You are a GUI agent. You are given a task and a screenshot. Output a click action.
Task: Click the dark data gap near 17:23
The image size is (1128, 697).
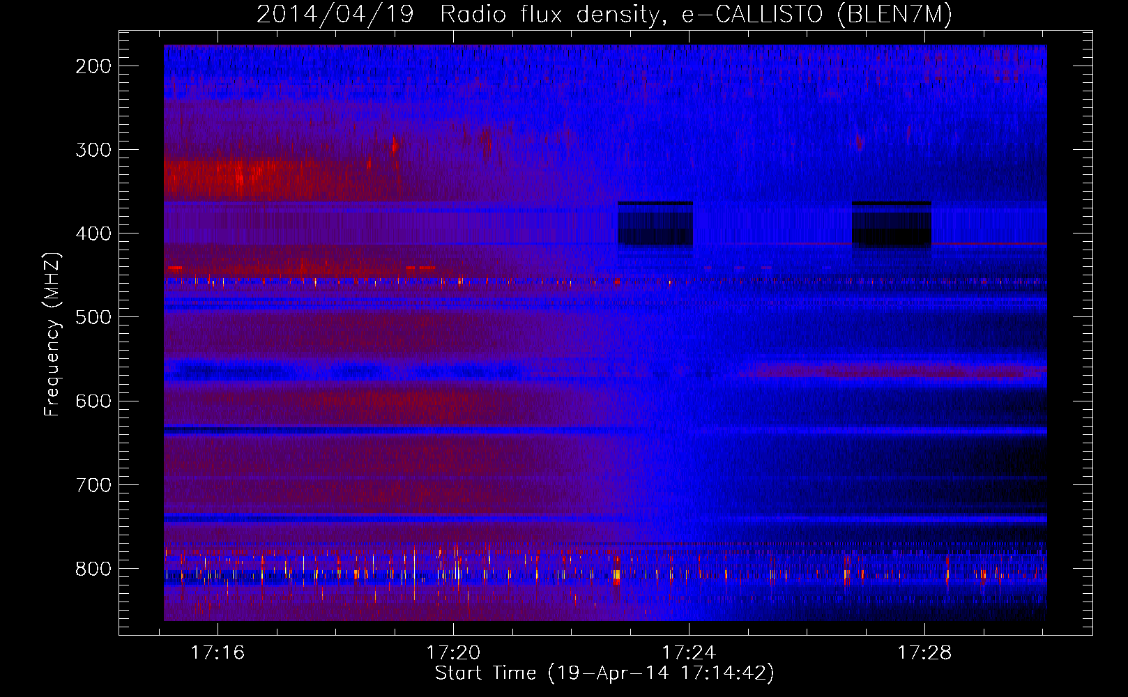tap(655, 224)
